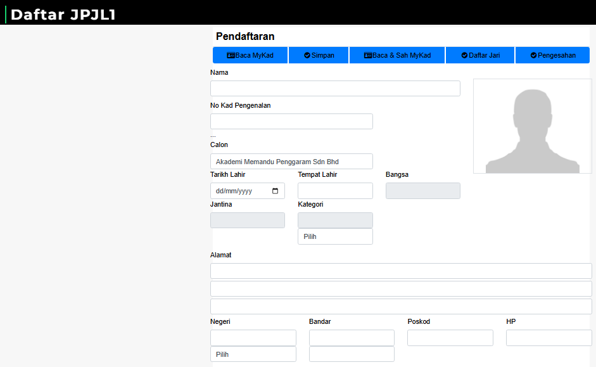Focus the Tempat Lahir input field
This screenshot has width=596, height=367.
335,191
